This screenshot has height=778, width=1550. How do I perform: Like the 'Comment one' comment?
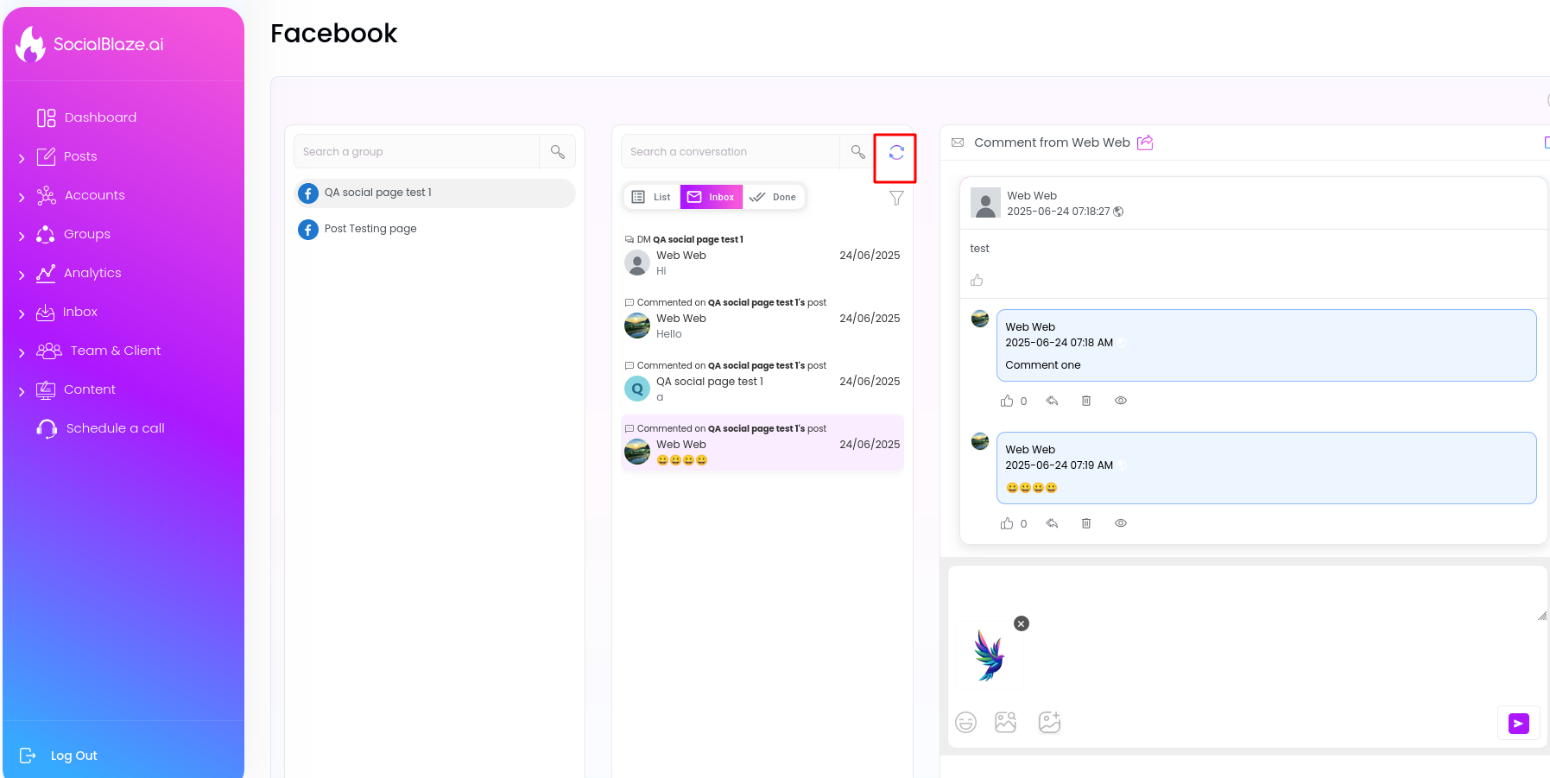click(x=1007, y=401)
